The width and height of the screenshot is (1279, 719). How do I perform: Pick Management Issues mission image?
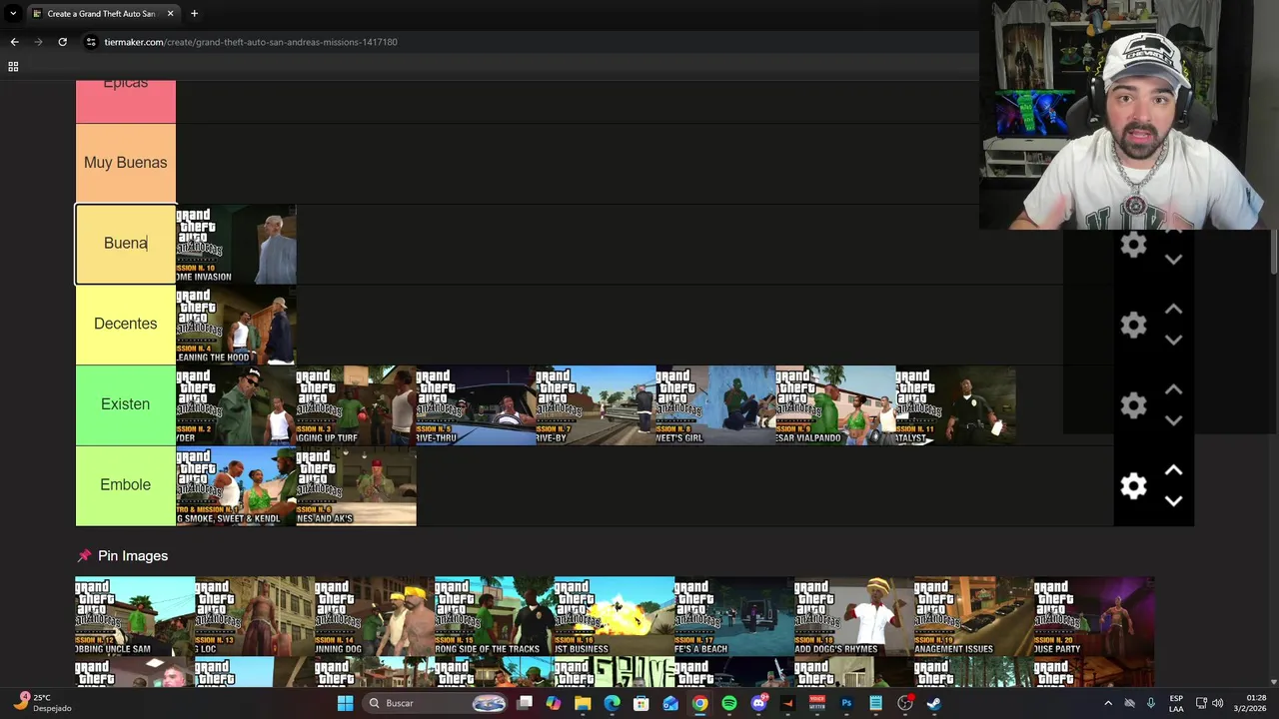(x=974, y=616)
